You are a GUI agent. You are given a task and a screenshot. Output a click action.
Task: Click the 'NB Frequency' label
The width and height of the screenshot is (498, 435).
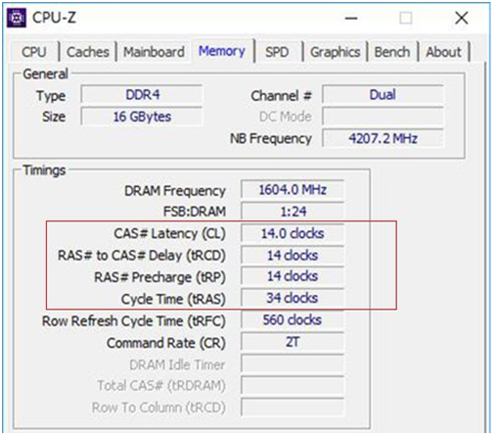(271, 139)
